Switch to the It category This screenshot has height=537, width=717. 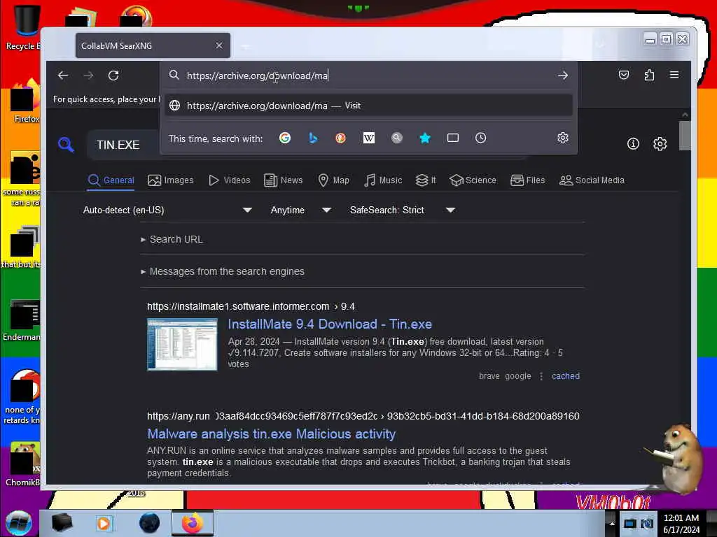pyautogui.click(x=426, y=180)
